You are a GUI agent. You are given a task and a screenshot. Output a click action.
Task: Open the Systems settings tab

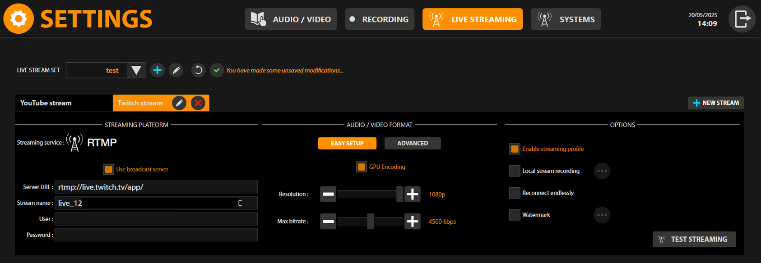pos(566,19)
